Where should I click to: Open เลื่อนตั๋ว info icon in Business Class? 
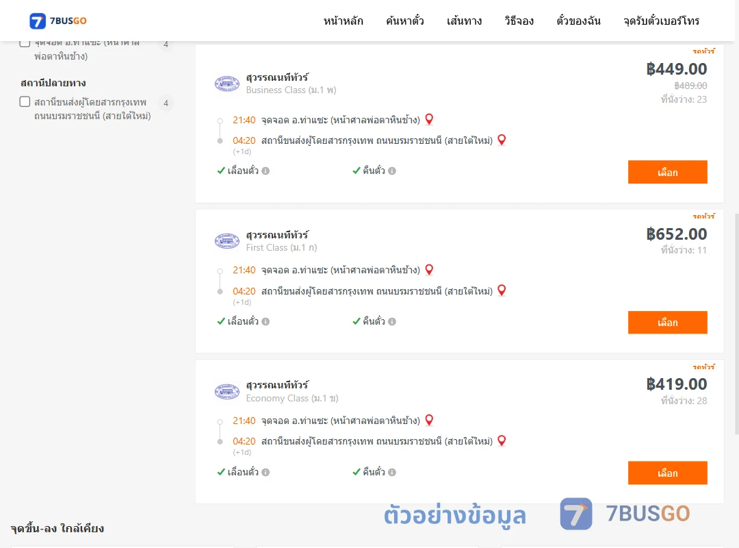point(265,171)
